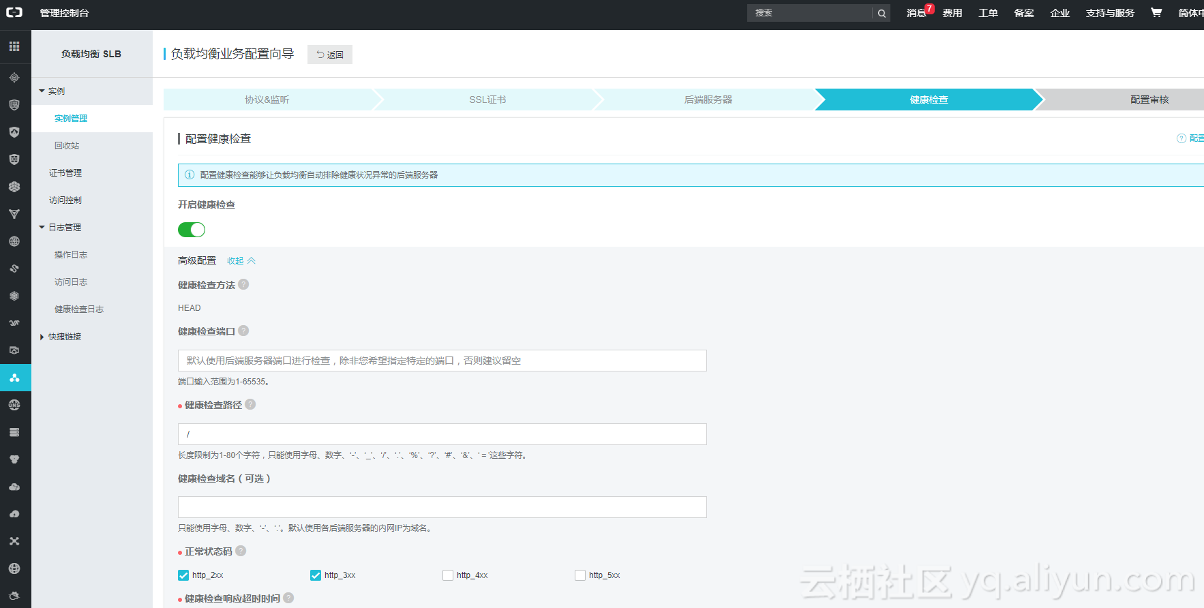Click help icon next to 健康检查端口
The width and height of the screenshot is (1204, 608).
click(x=243, y=331)
